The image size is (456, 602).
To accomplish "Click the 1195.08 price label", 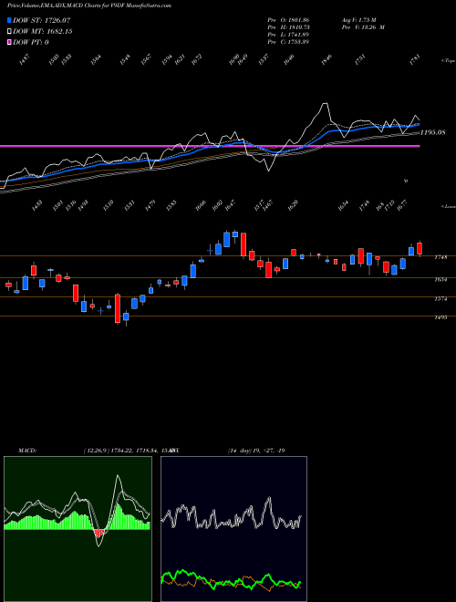I will click(x=432, y=132).
